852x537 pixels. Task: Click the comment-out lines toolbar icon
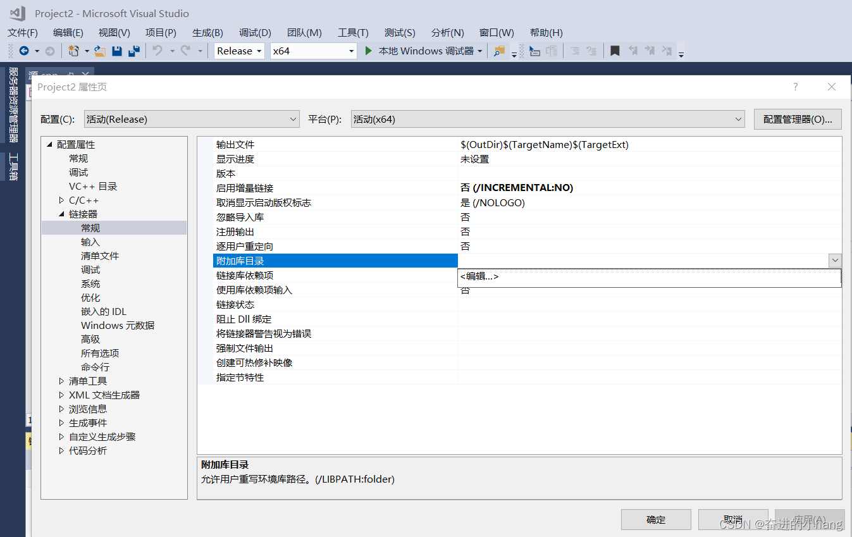[575, 51]
